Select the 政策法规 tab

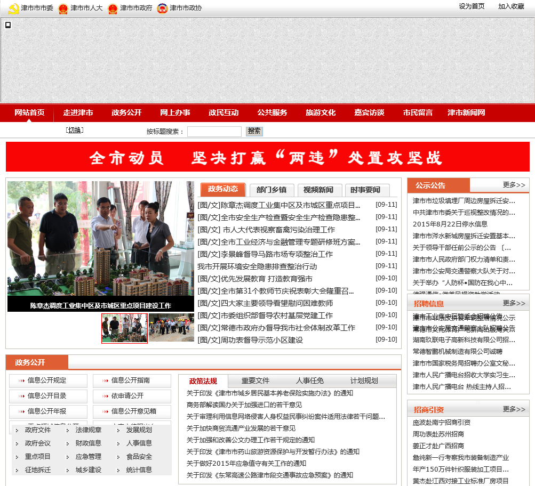[203, 381]
